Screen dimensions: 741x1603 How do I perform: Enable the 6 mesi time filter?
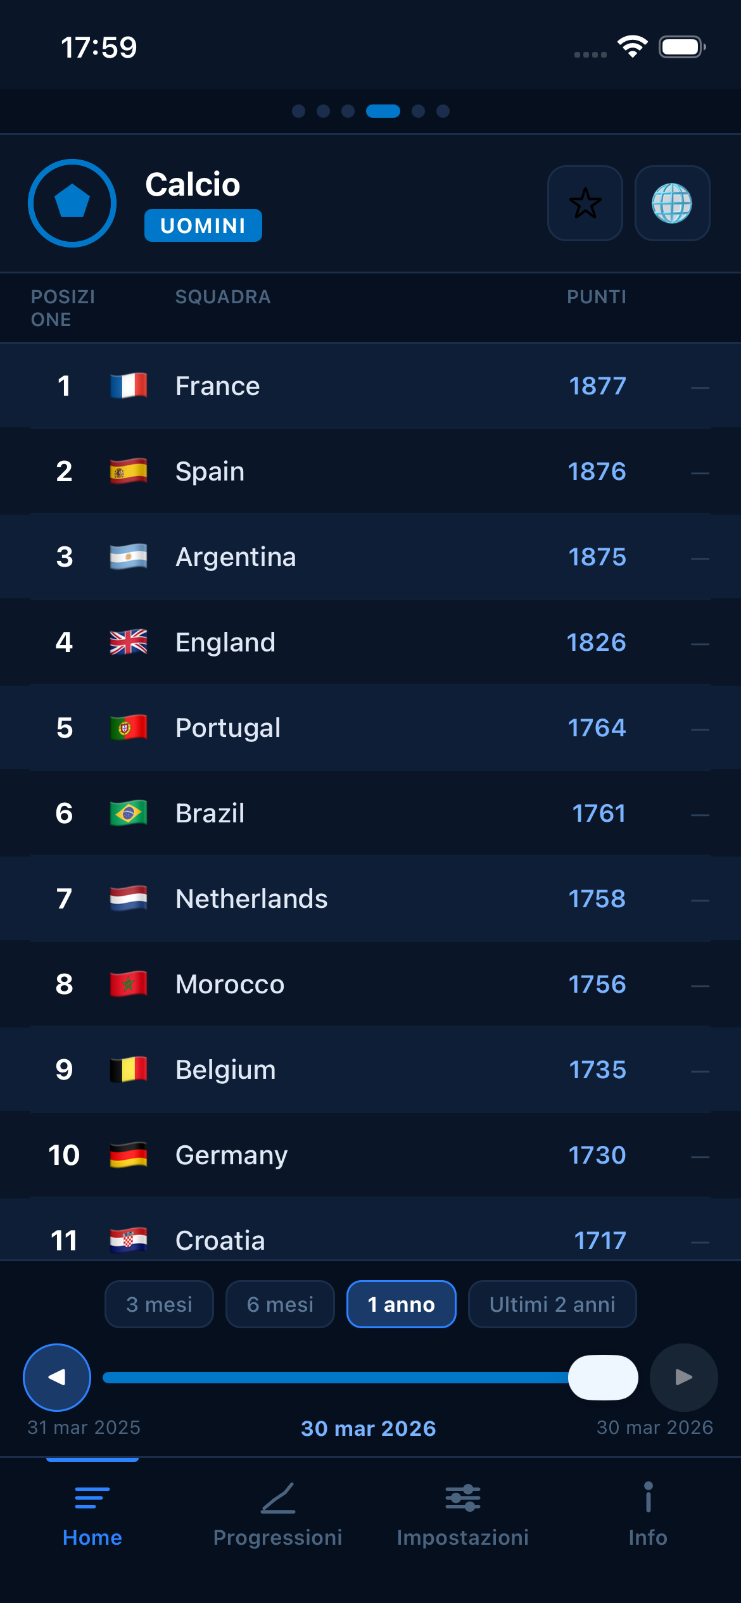(x=280, y=1304)
